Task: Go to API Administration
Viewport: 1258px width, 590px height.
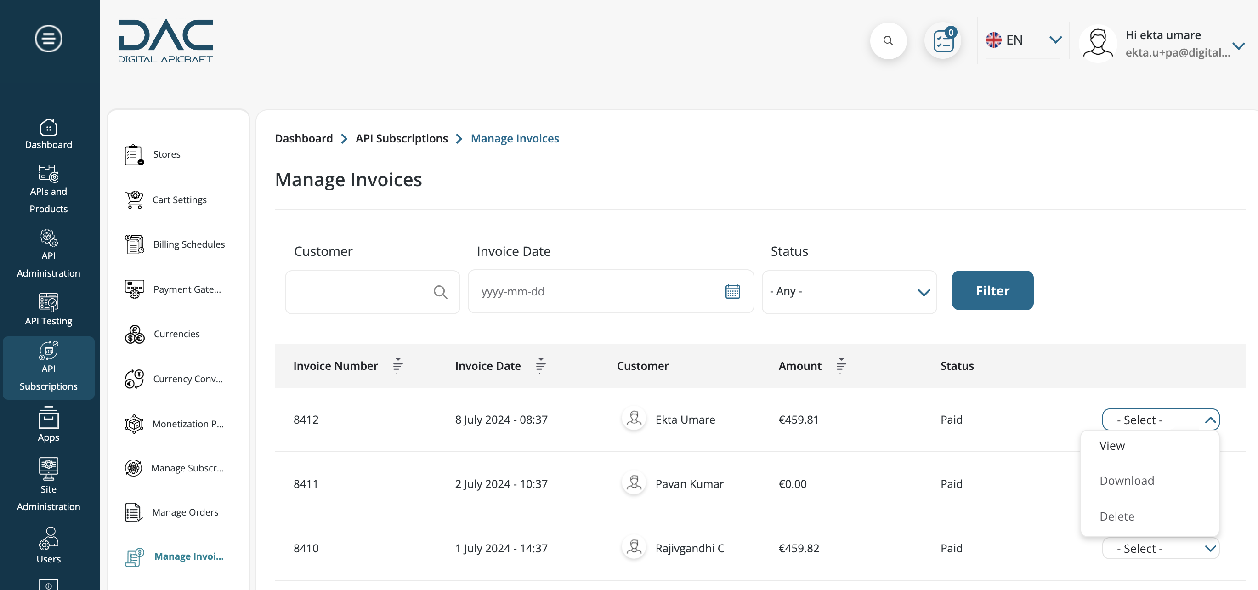Action: click(48, 254)
